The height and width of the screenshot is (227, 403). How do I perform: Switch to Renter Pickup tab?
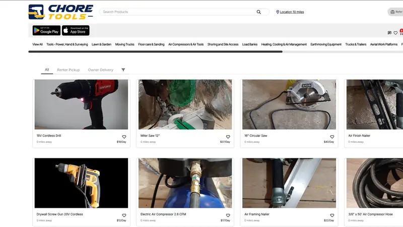click(69, 70)
